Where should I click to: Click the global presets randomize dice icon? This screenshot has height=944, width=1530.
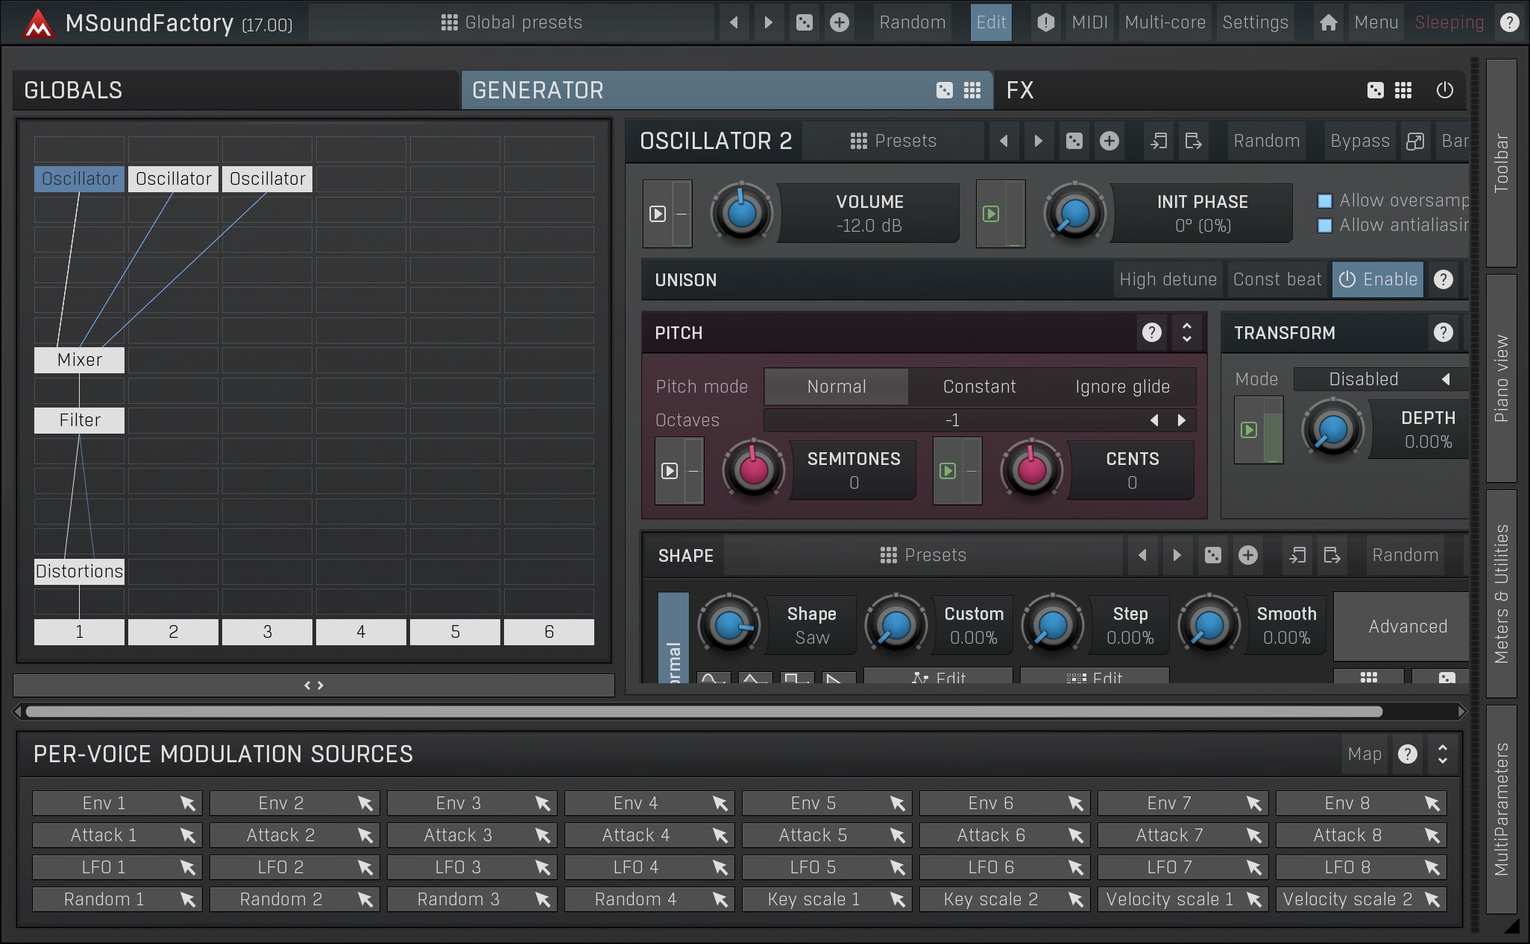coord(804,22)
